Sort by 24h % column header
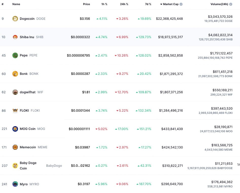 [x=124, y=4]
